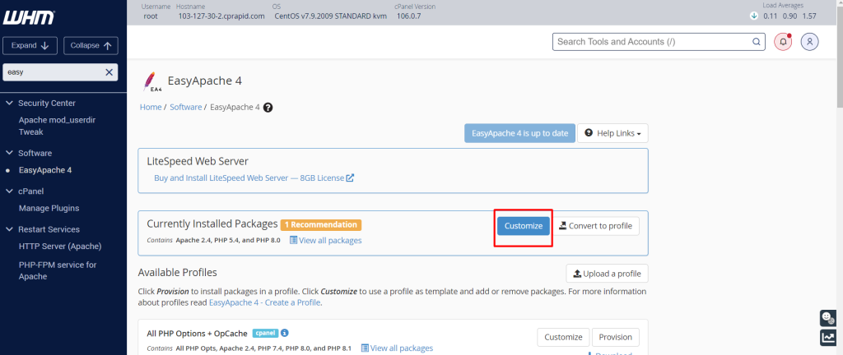
Task: Click the EasyApache 4 help question icon
Action: tap(268, 108)
